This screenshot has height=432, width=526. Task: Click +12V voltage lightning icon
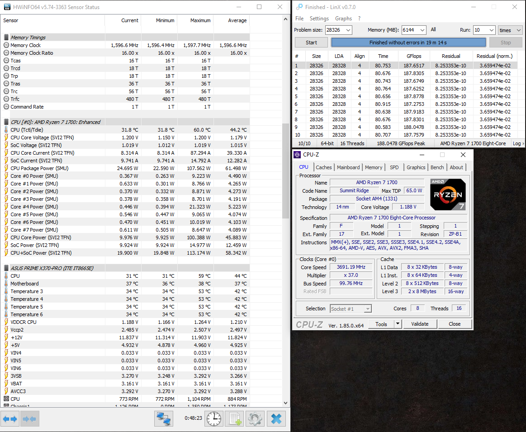(6, 337)
